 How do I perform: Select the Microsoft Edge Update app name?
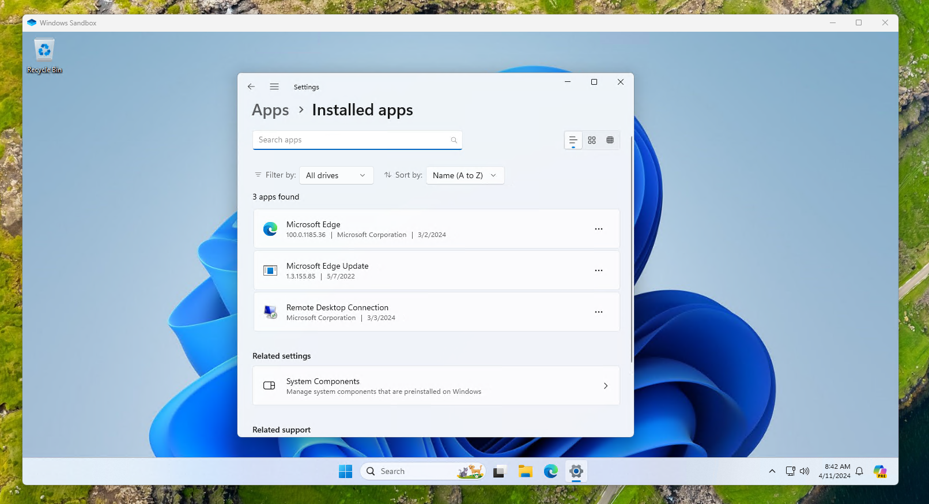coord(327,266)
